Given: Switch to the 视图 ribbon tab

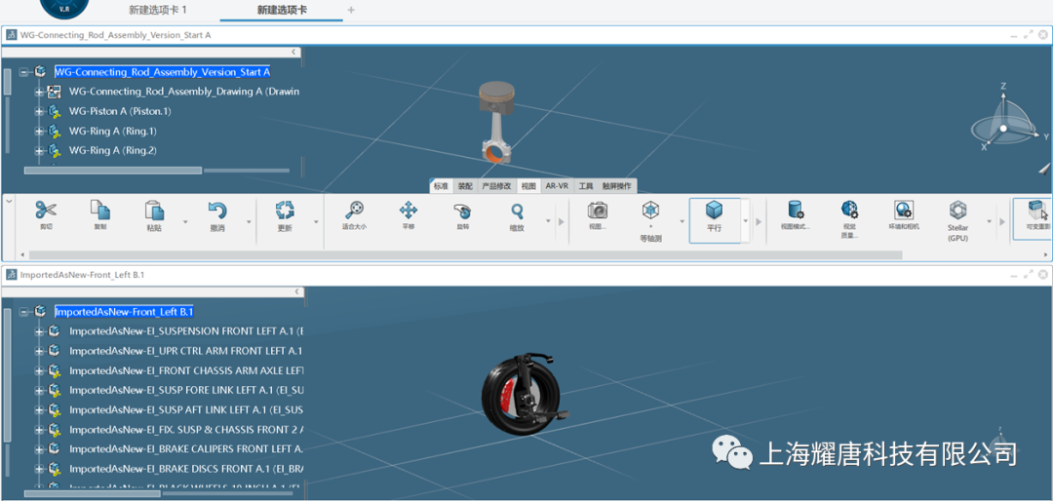Looking at the screenshot, I should click(529, 186).
